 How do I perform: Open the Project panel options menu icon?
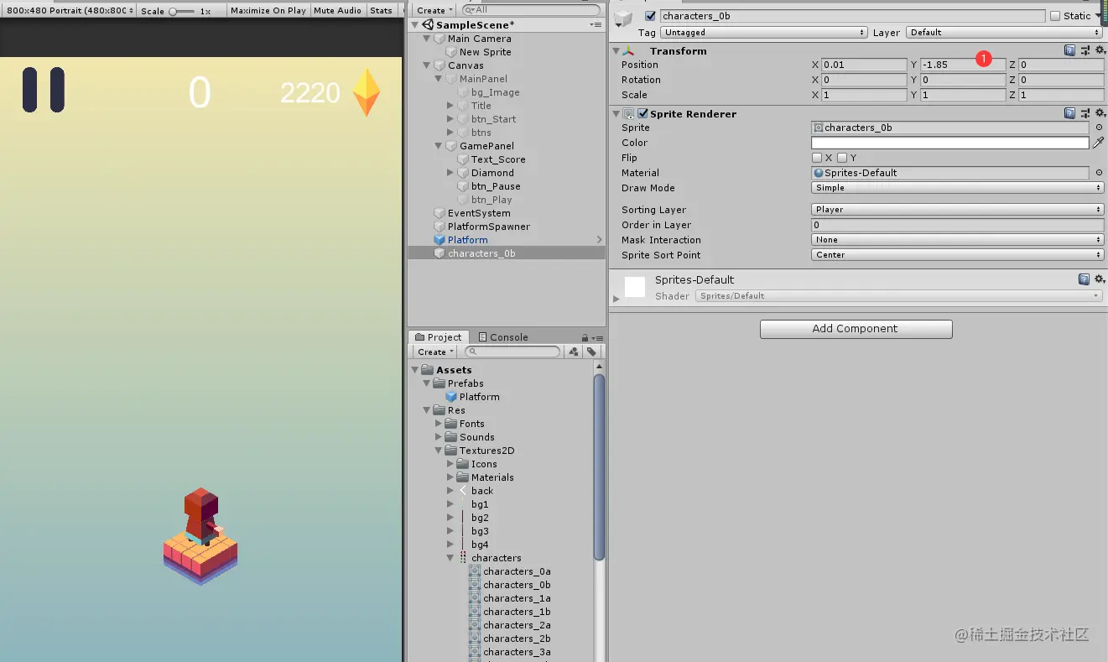coord(599,337)
